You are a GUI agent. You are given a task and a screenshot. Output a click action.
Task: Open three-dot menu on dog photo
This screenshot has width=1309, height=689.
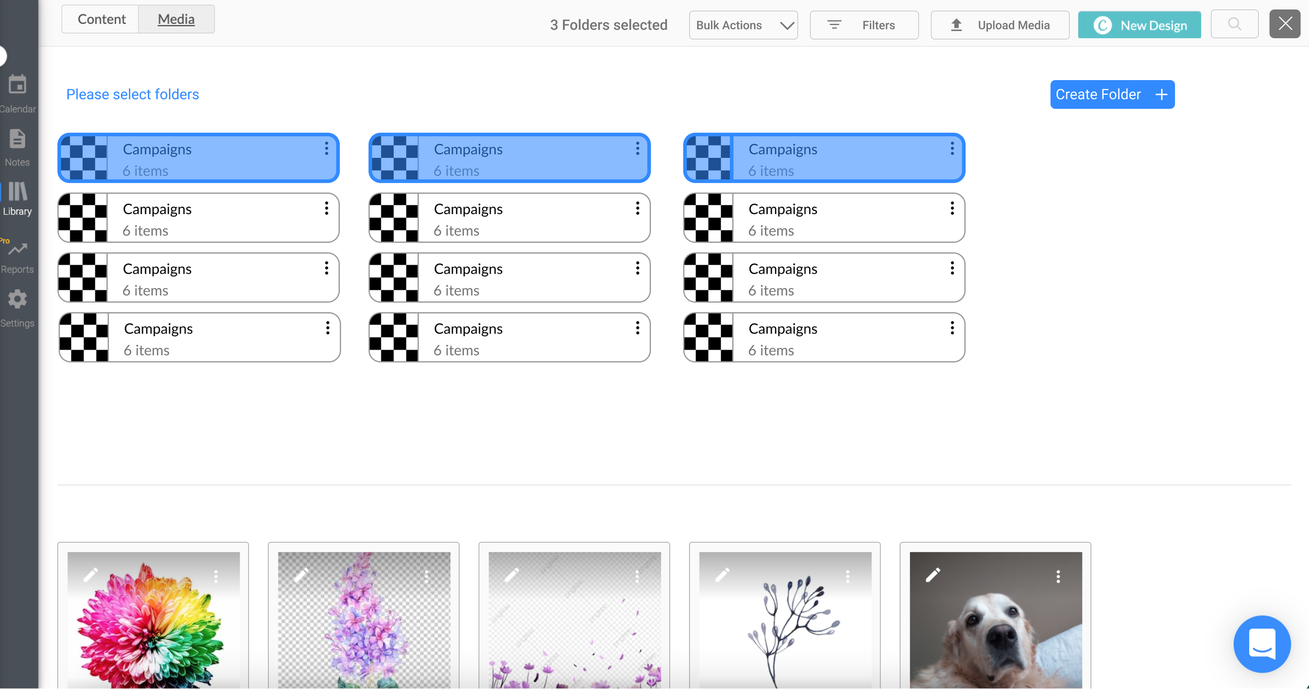point(1058,576)
